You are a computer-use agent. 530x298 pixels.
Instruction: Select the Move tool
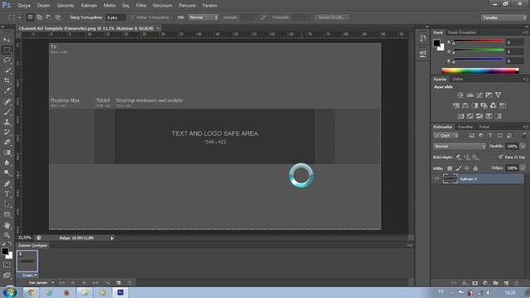7,40
